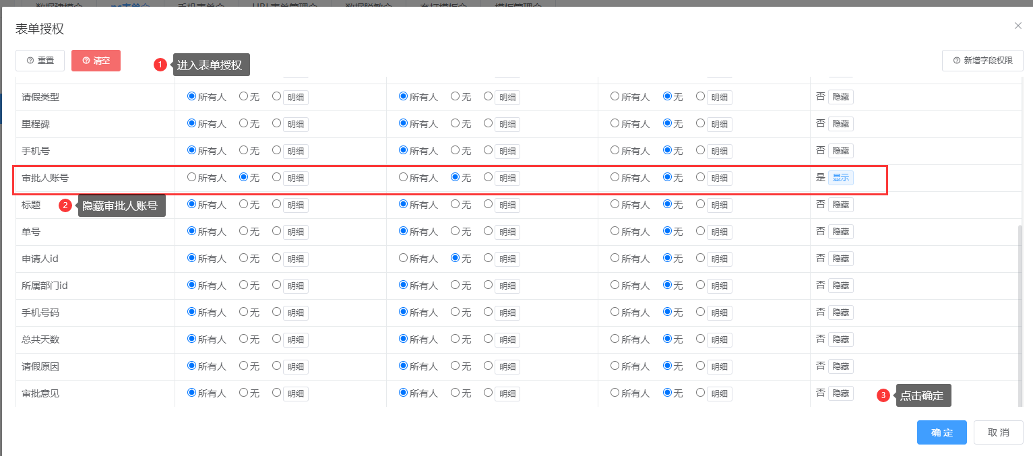Screen dimensions: 1033x456
Task: Click the 隐藏 button in 审批意见 row
Action: click(840, 393)
